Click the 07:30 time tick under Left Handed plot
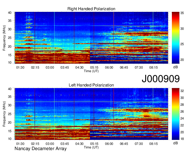 (139, 144)
